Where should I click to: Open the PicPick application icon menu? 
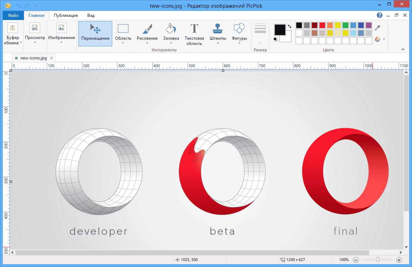point(8,6)
